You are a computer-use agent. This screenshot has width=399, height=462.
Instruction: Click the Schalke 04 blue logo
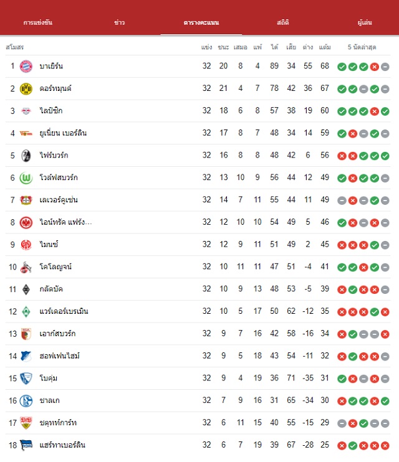tap(26, 401)
